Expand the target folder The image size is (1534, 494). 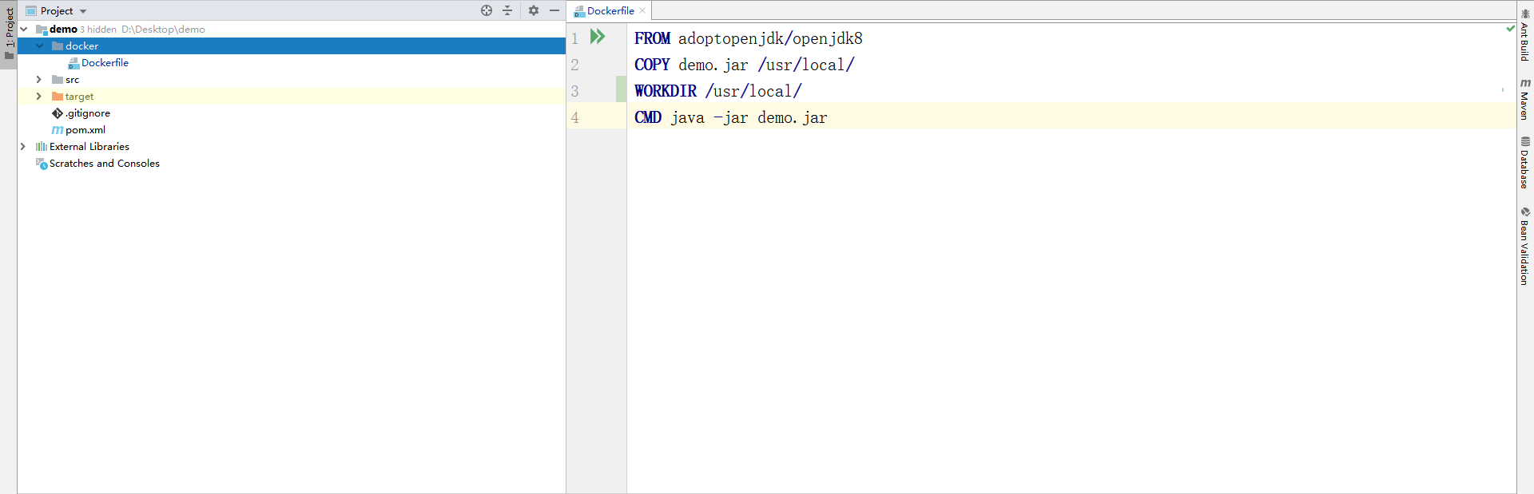point(38,97)
